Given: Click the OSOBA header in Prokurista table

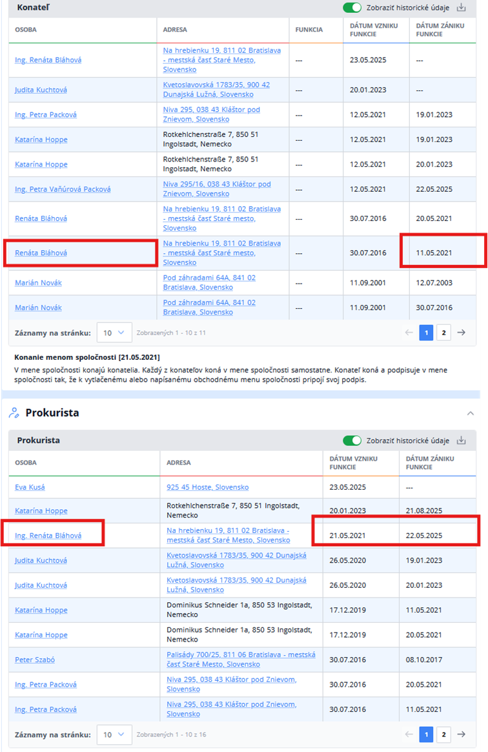Looking at the screenshot, I should (x=25, y=463).
